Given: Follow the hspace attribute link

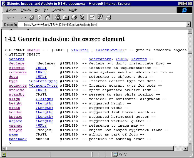Looking at the screenshot, I should tap(16, 117).
